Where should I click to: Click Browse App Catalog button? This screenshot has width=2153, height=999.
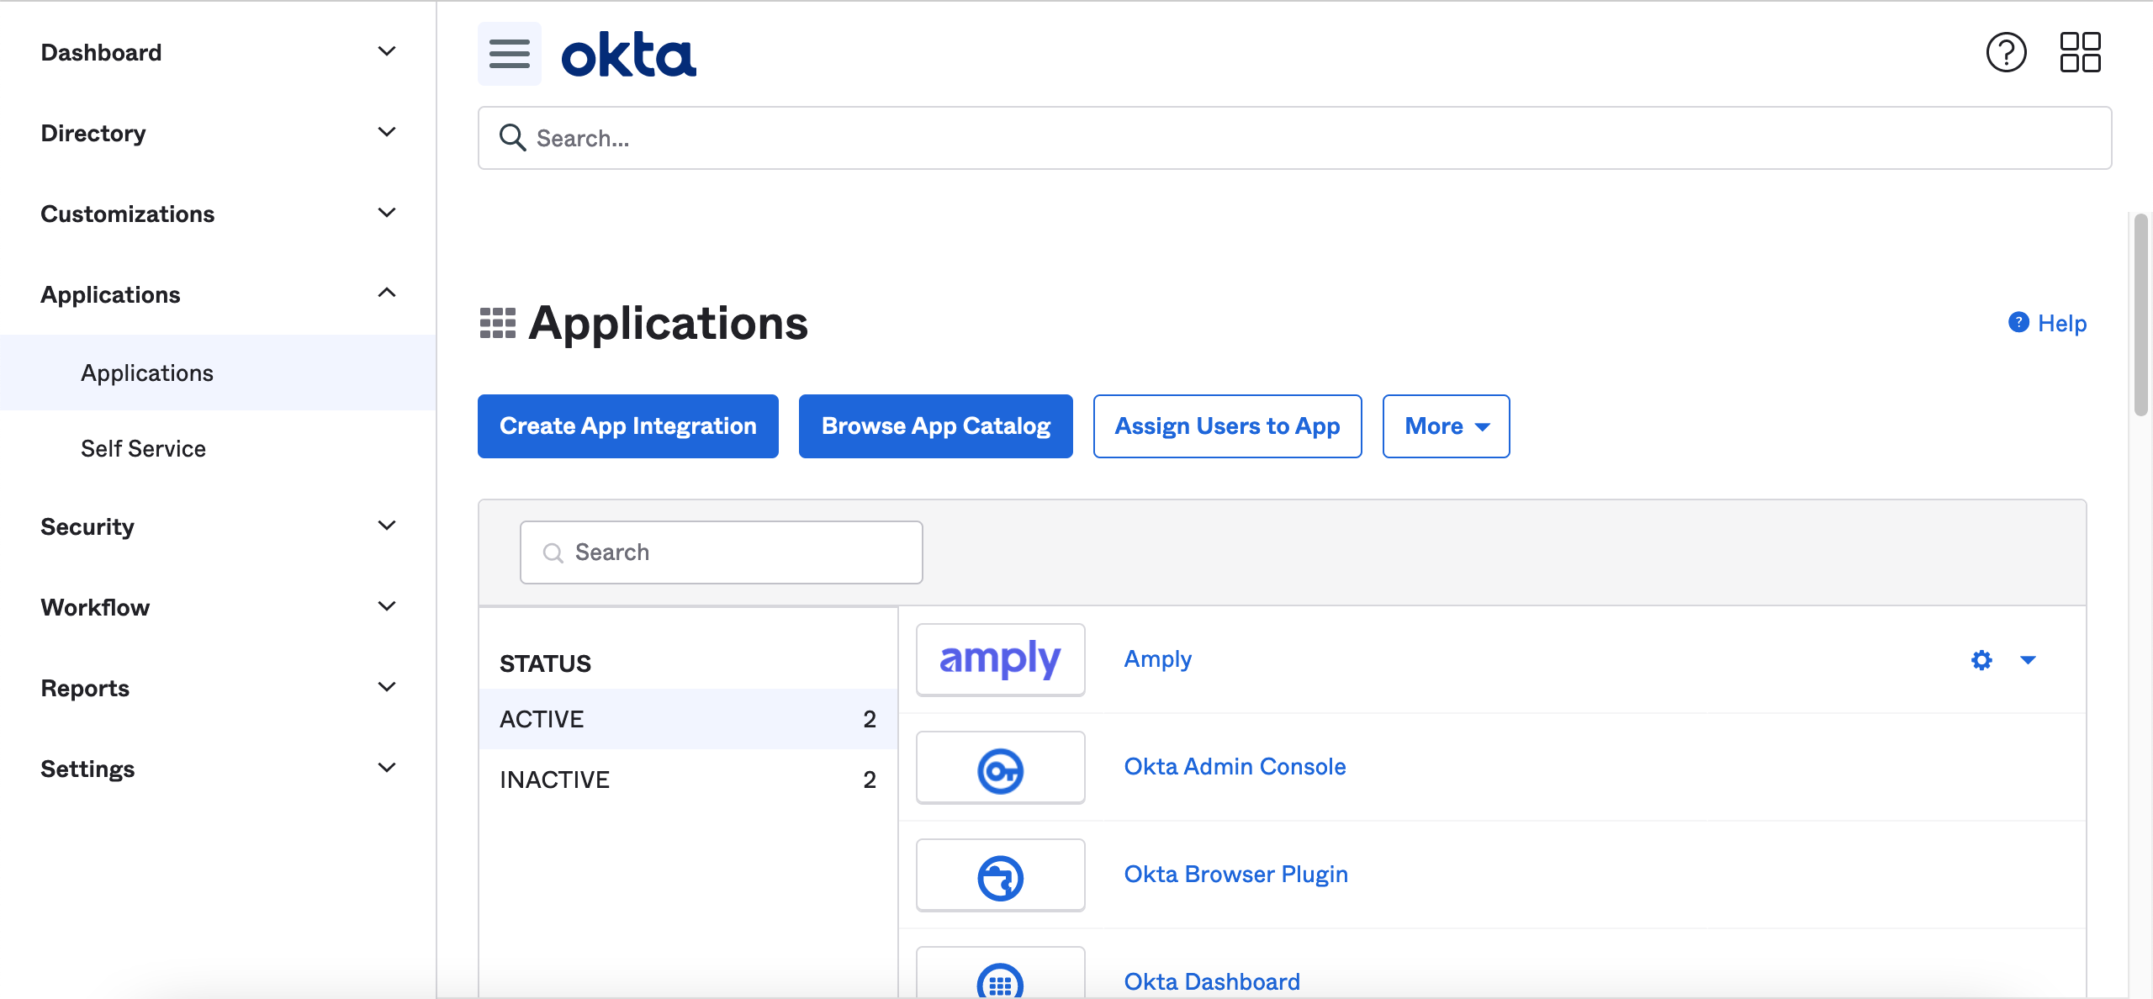click(935, 426)
